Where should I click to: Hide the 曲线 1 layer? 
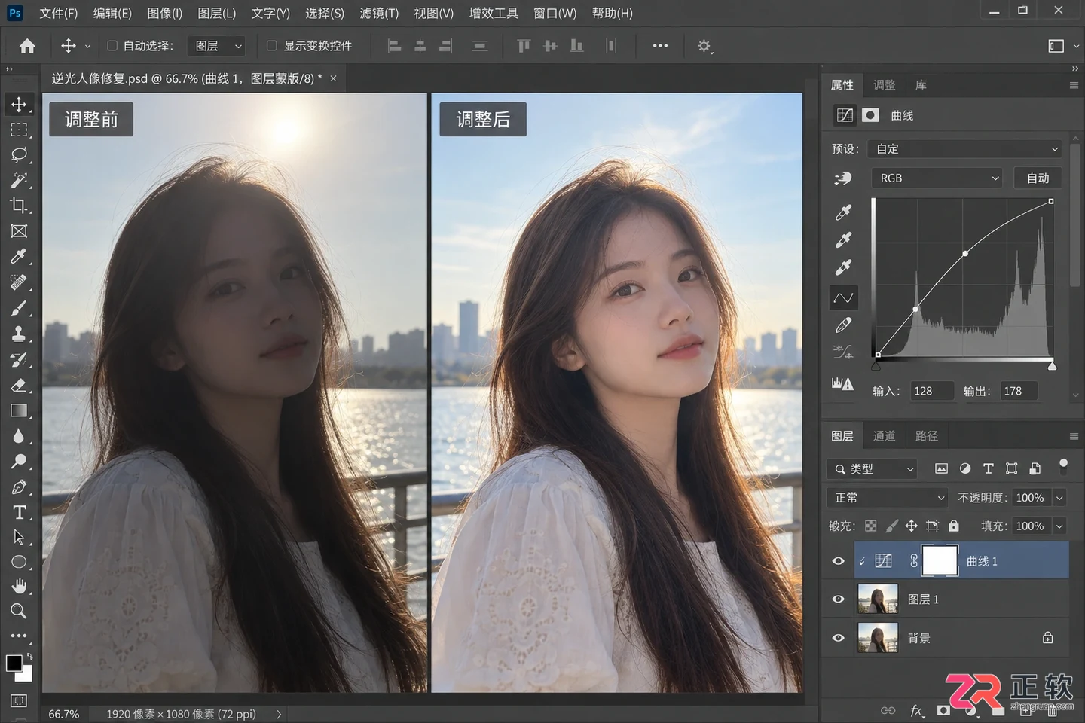(838, 561)
